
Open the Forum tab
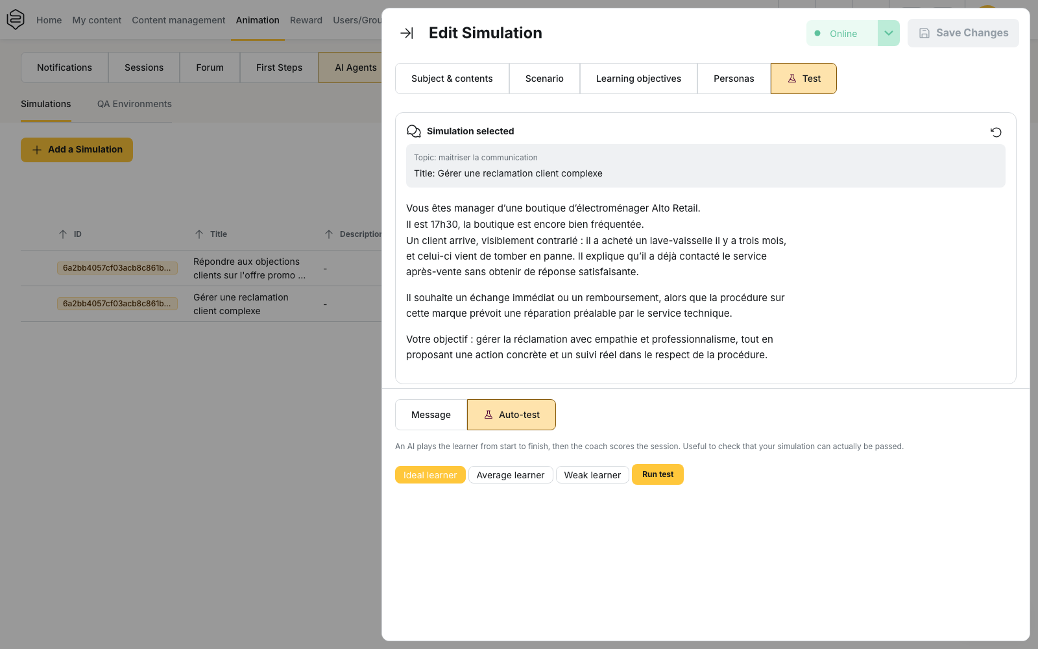pos(210,67)
